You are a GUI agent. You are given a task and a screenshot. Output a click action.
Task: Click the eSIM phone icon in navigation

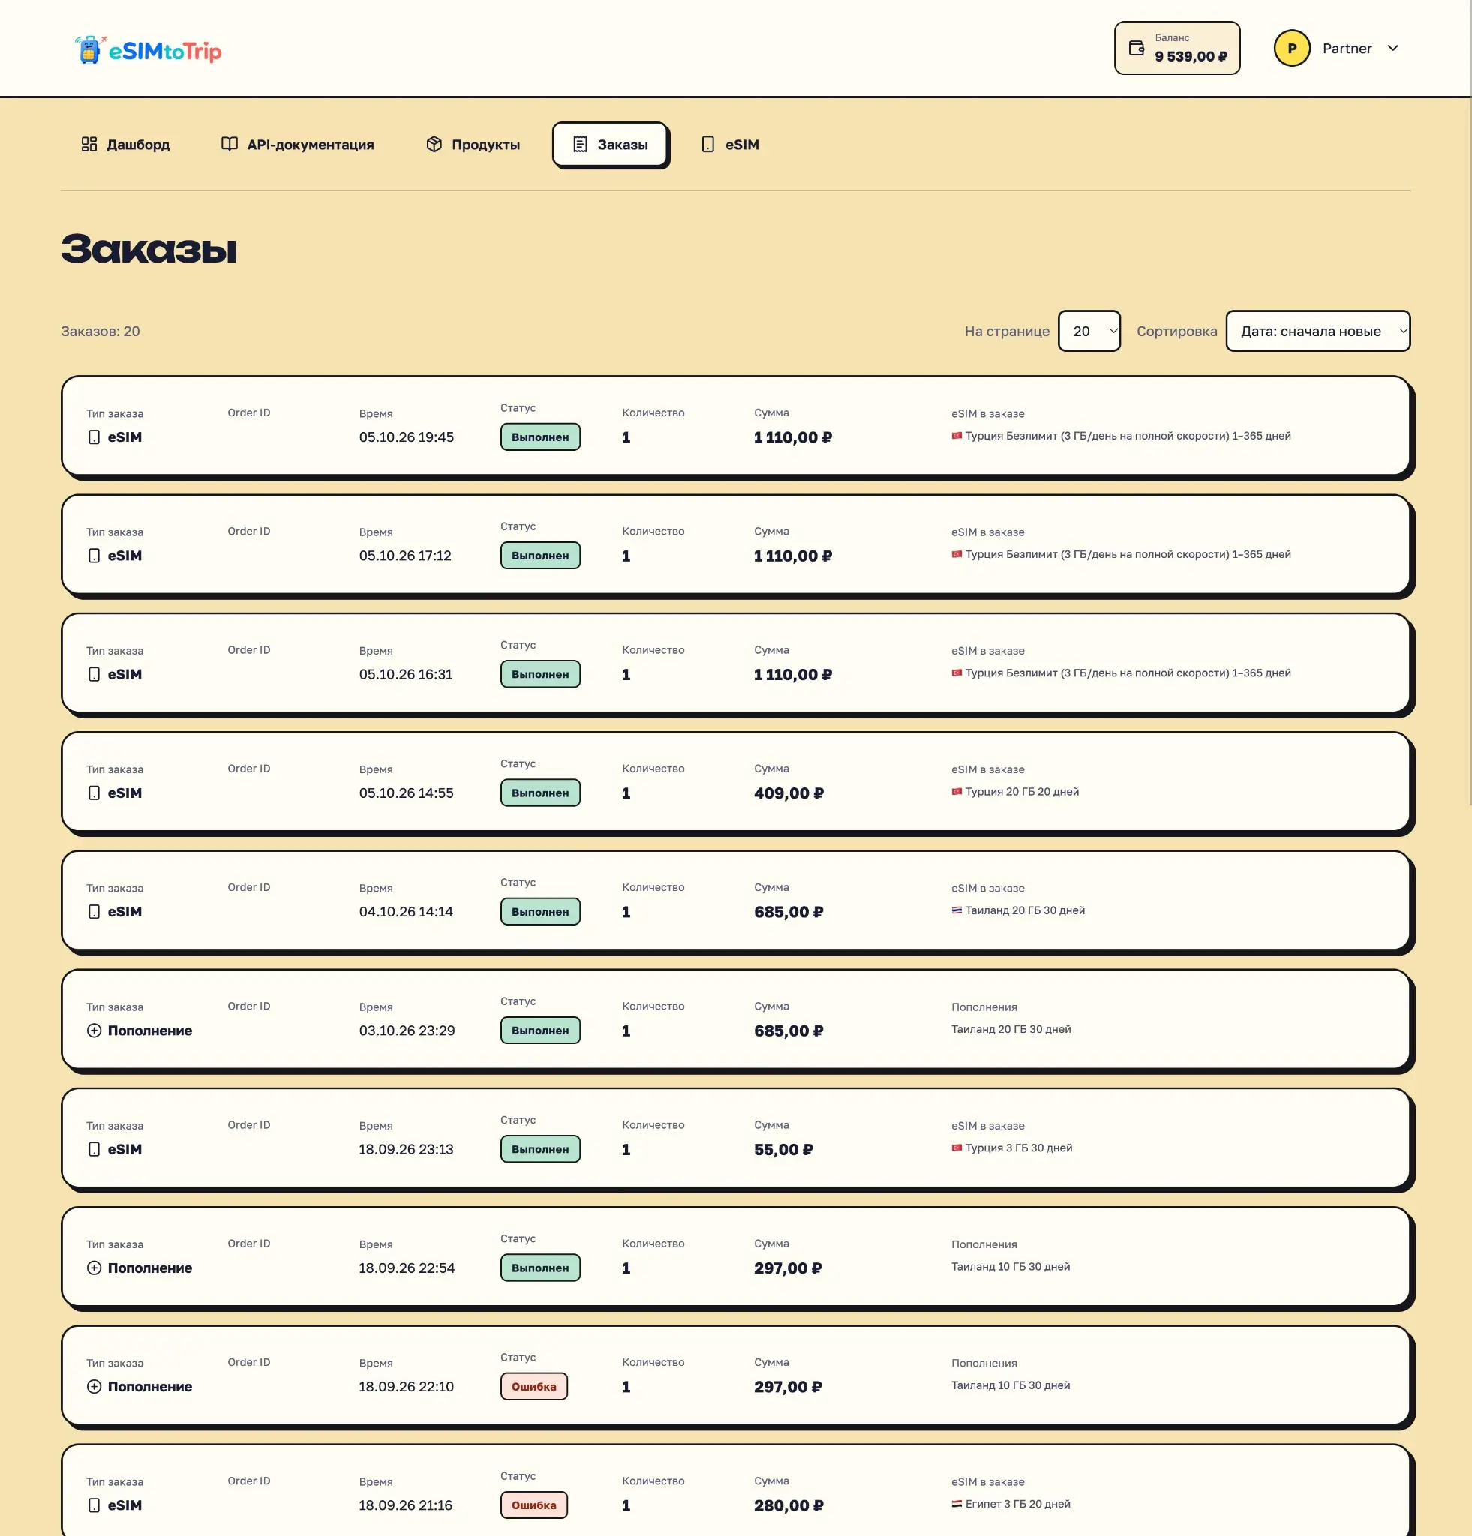[x=707, y=144]
